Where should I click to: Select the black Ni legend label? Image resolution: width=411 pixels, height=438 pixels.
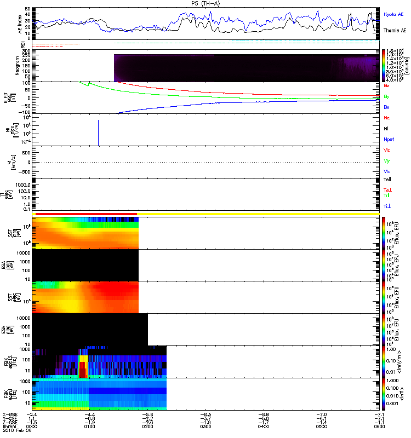coord(386,129)
